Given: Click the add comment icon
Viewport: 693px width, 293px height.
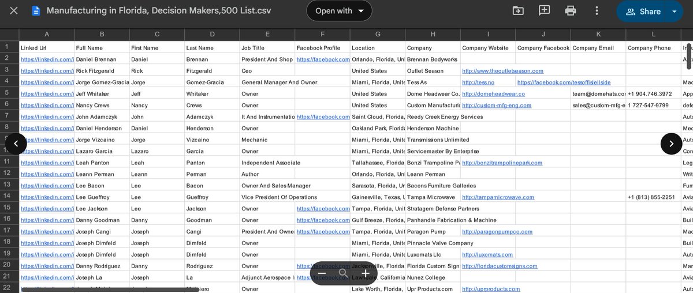Looking at the screenshot, I should tap(544, 11).
